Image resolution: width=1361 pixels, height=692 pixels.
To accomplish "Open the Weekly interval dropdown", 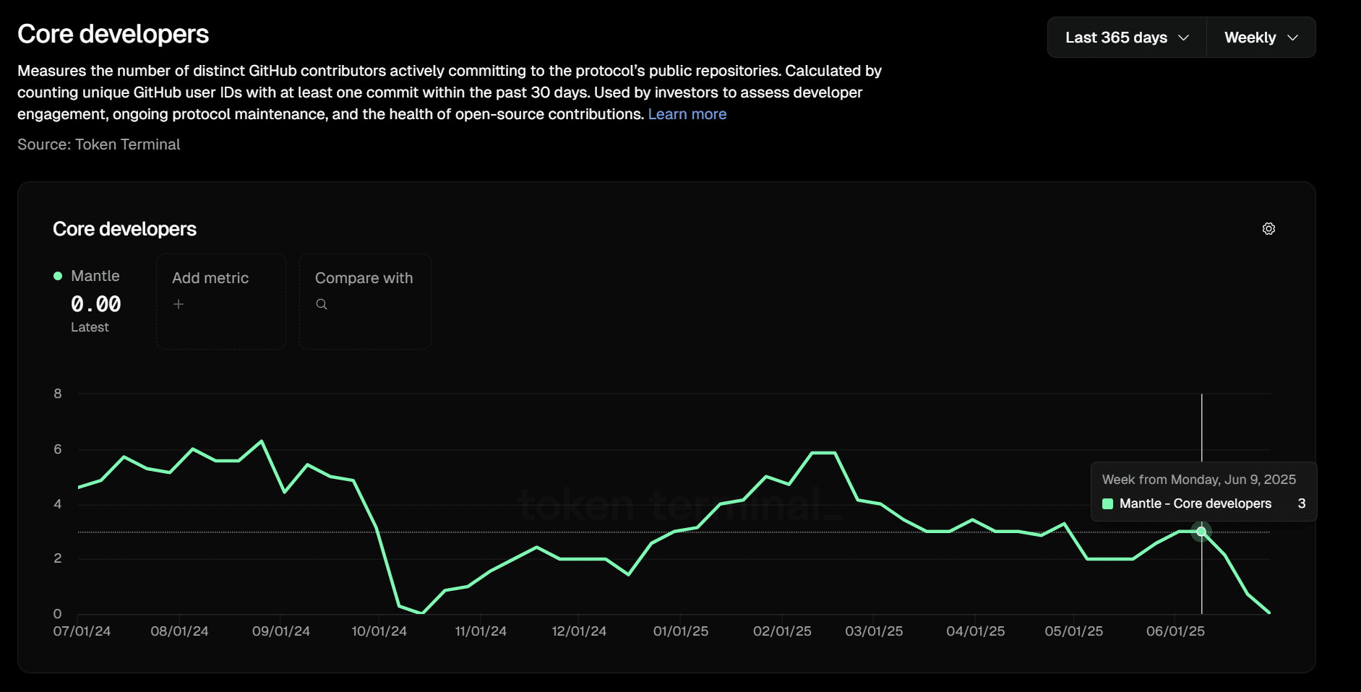I will tap(1261, 38).
